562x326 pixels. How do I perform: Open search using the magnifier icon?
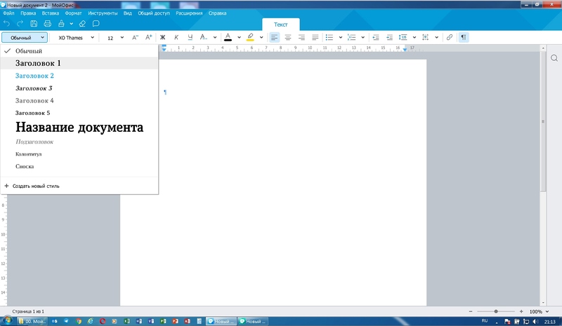(x=554, y=59)
